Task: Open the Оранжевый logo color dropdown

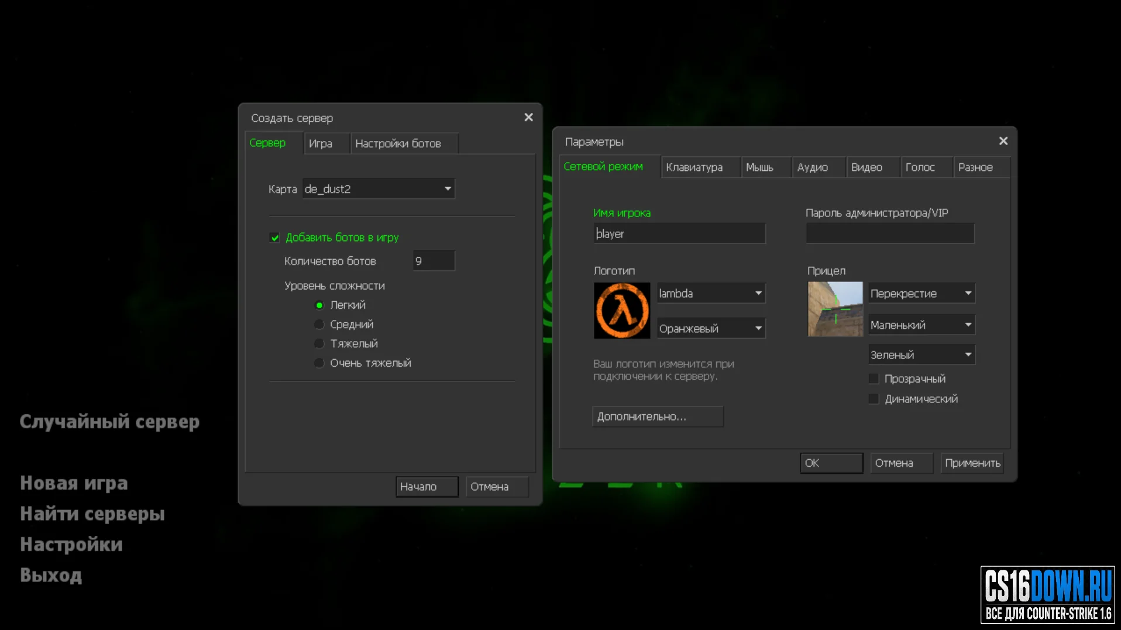Action: pyautogui.click(x=711, y=328)
